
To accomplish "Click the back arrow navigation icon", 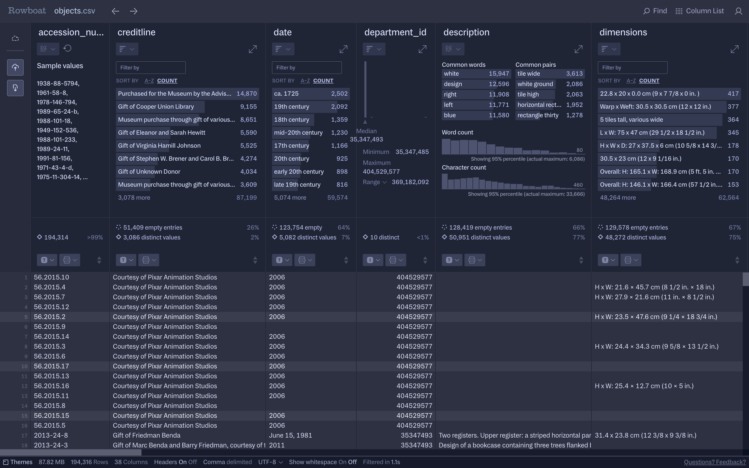I will [115, 11].
